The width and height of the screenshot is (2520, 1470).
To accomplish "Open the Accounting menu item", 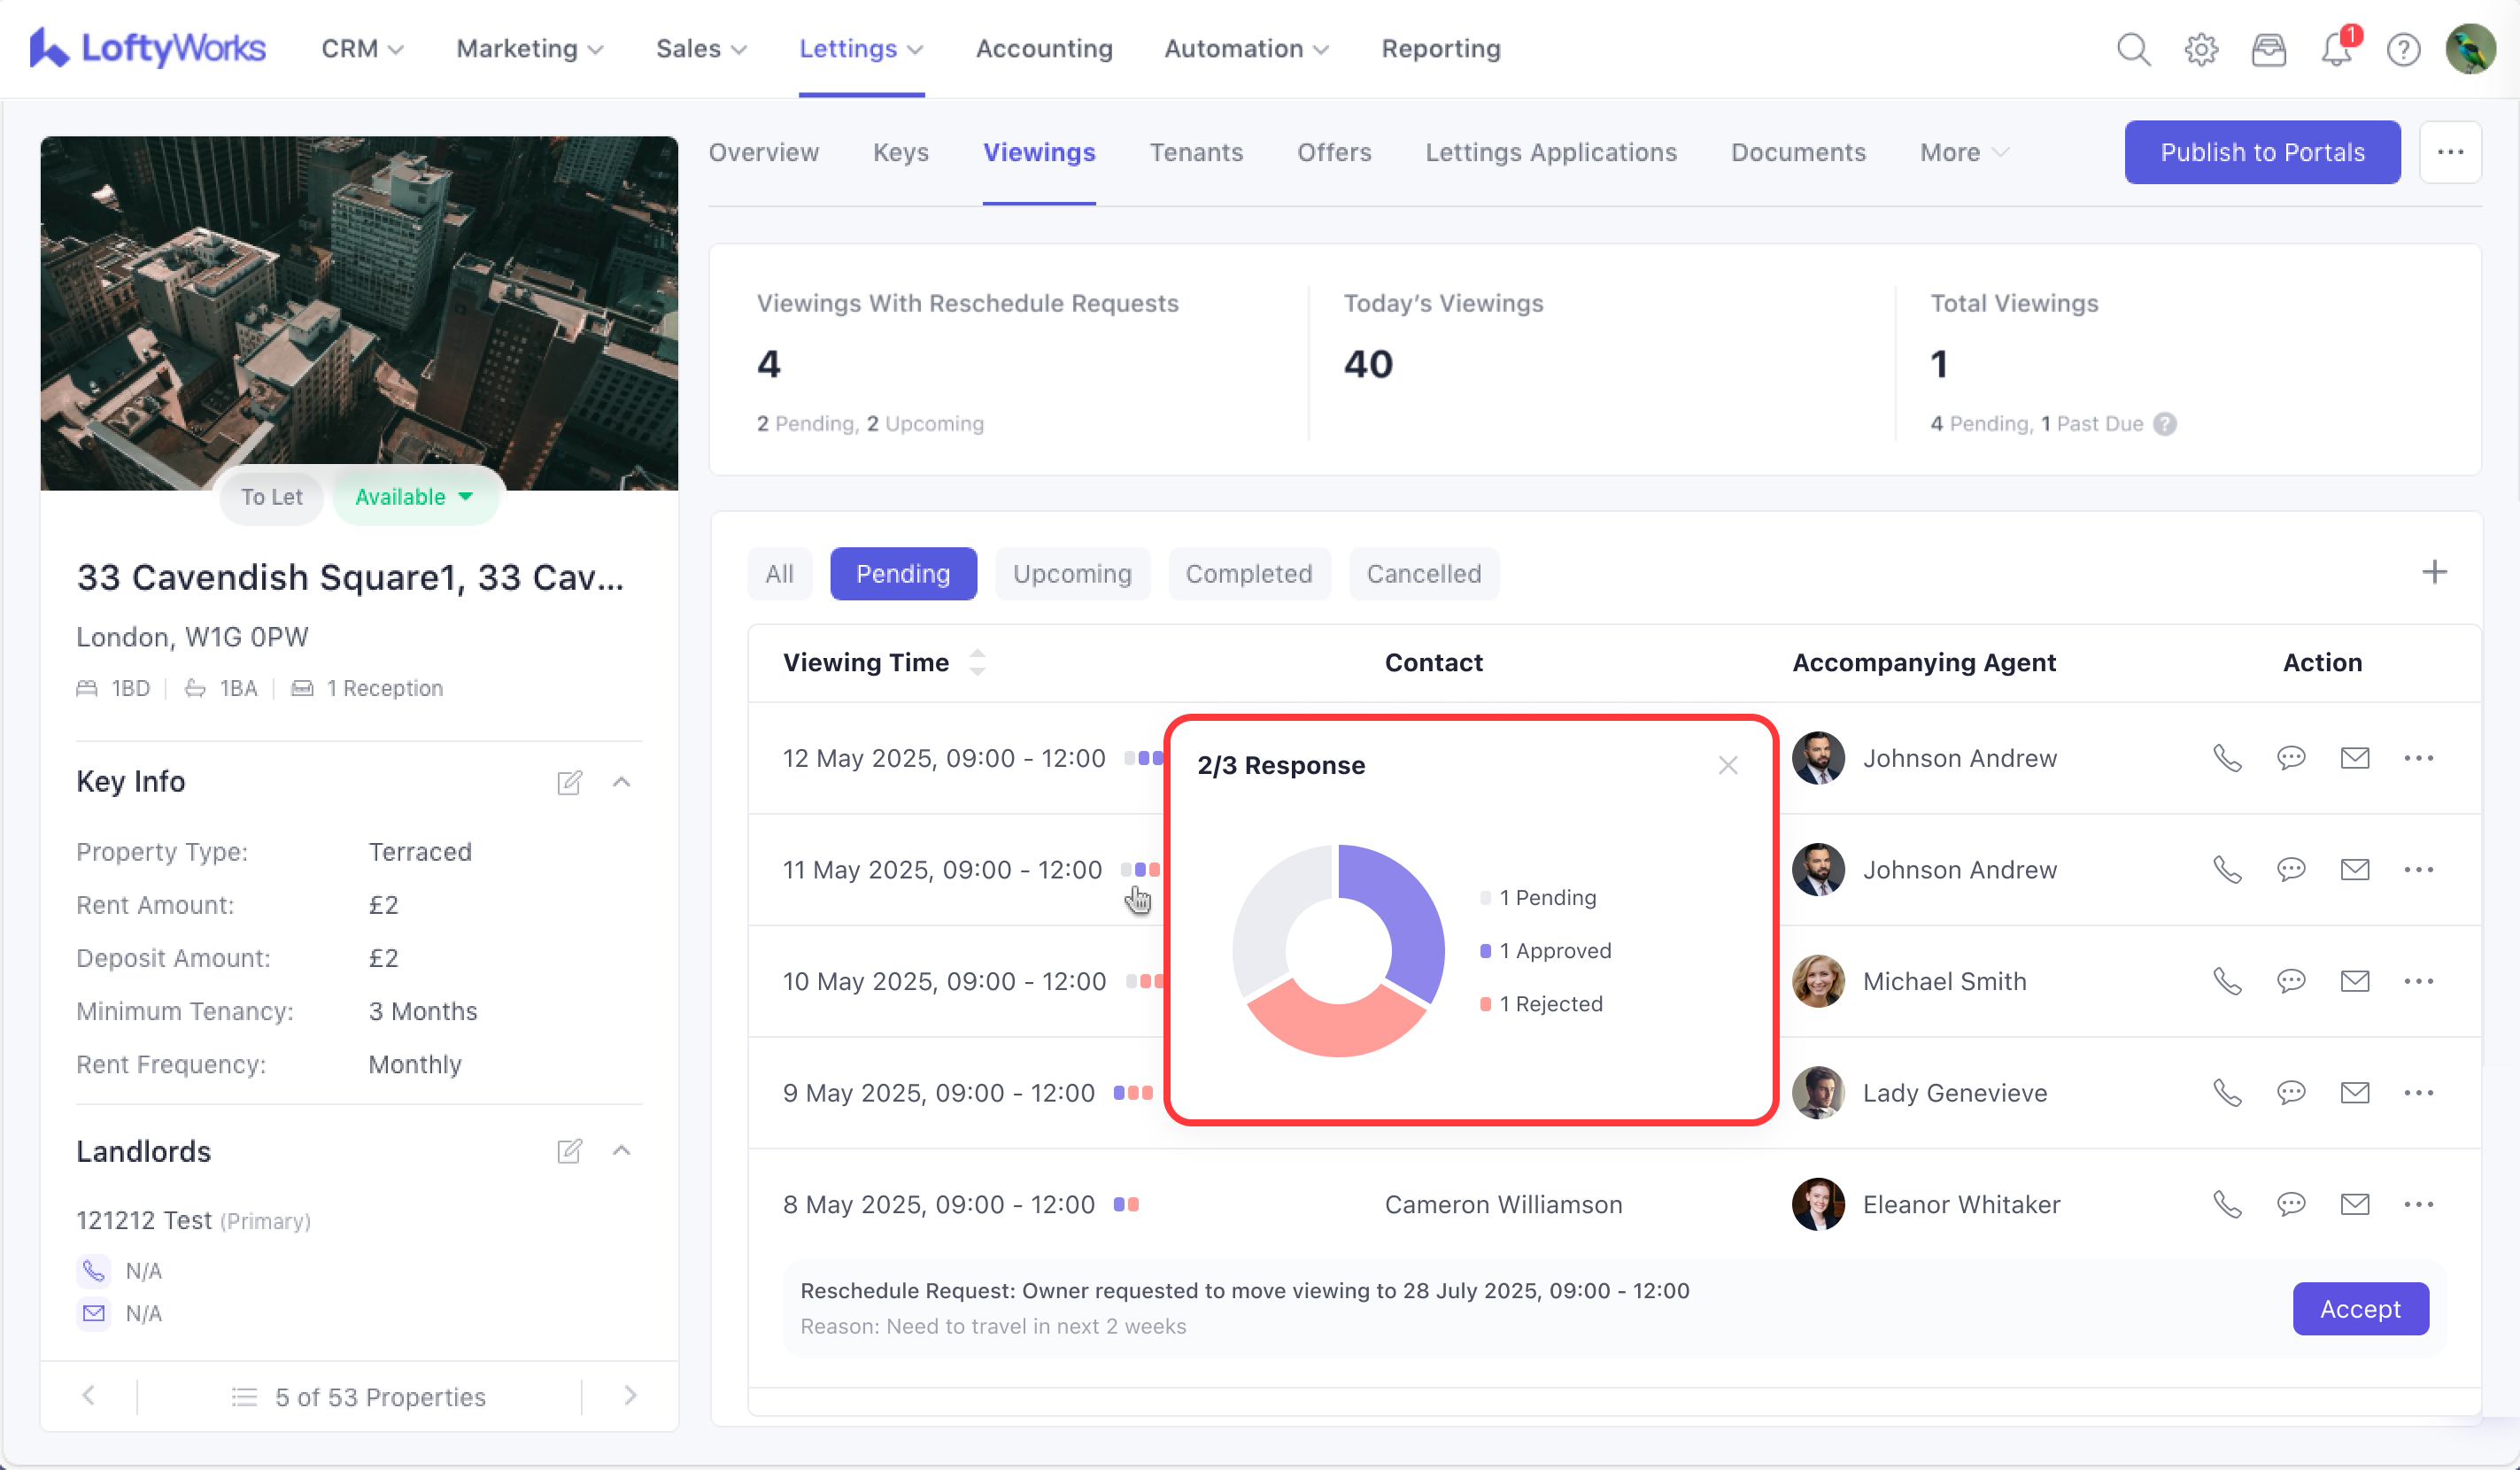I will tap(1043, 49).
